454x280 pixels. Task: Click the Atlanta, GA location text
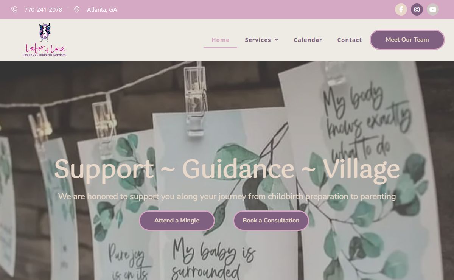(x=102, y=9)
